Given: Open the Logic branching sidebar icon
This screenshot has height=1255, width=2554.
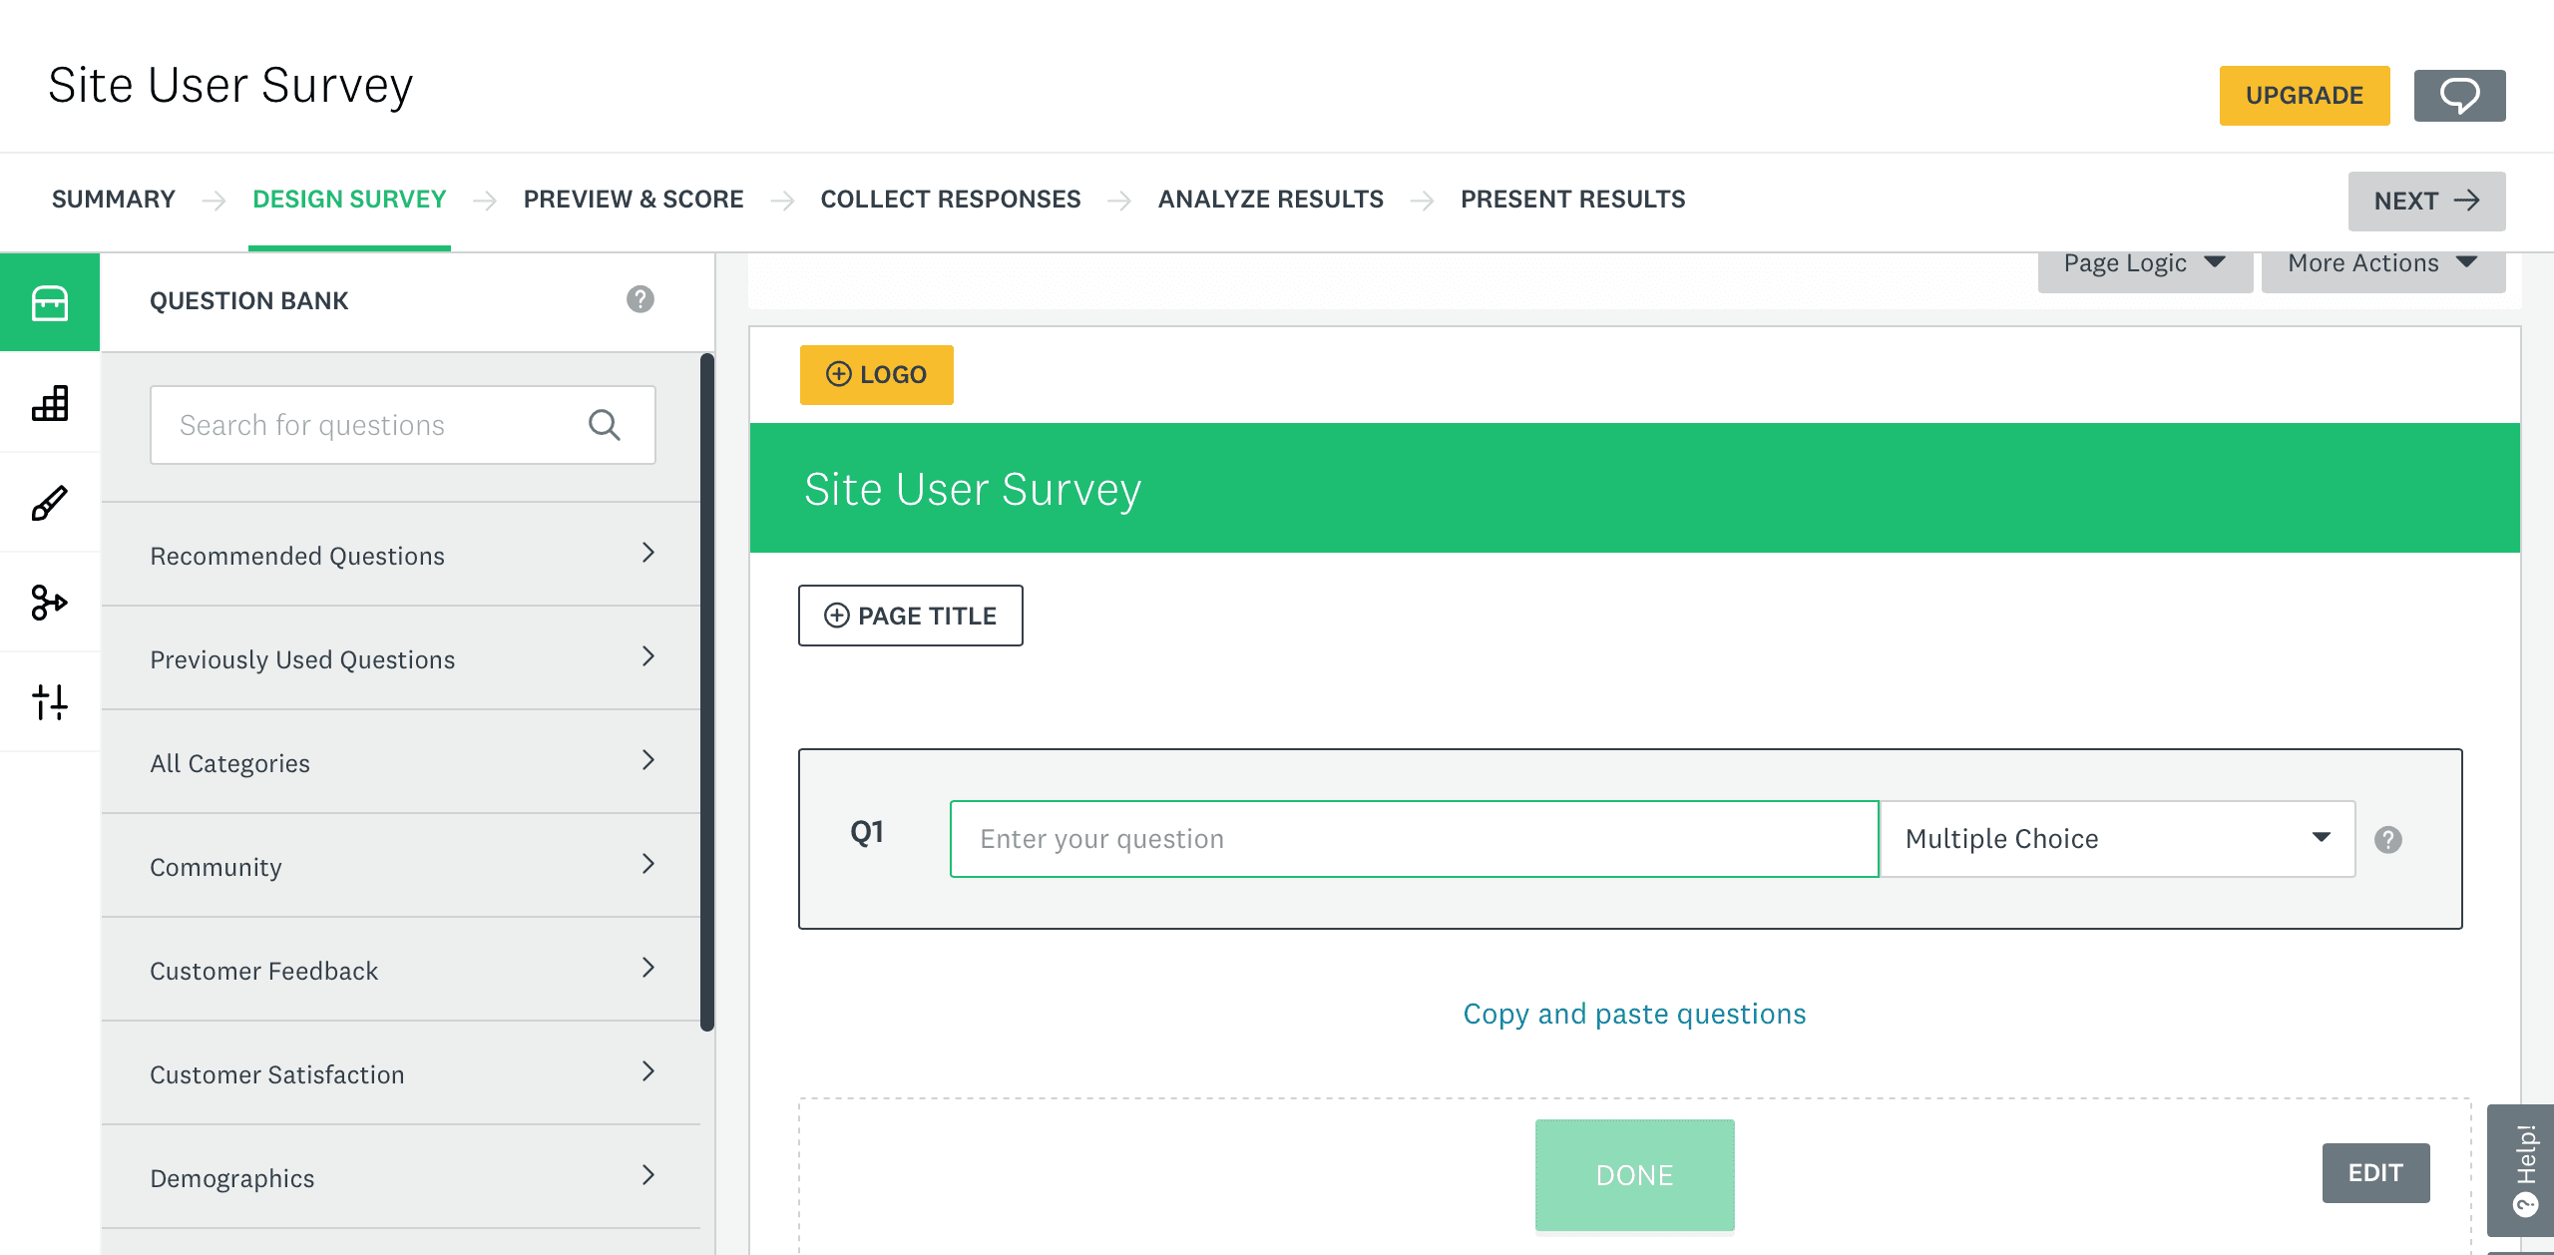Looking at the screenshot, I should tap(50, 603).
